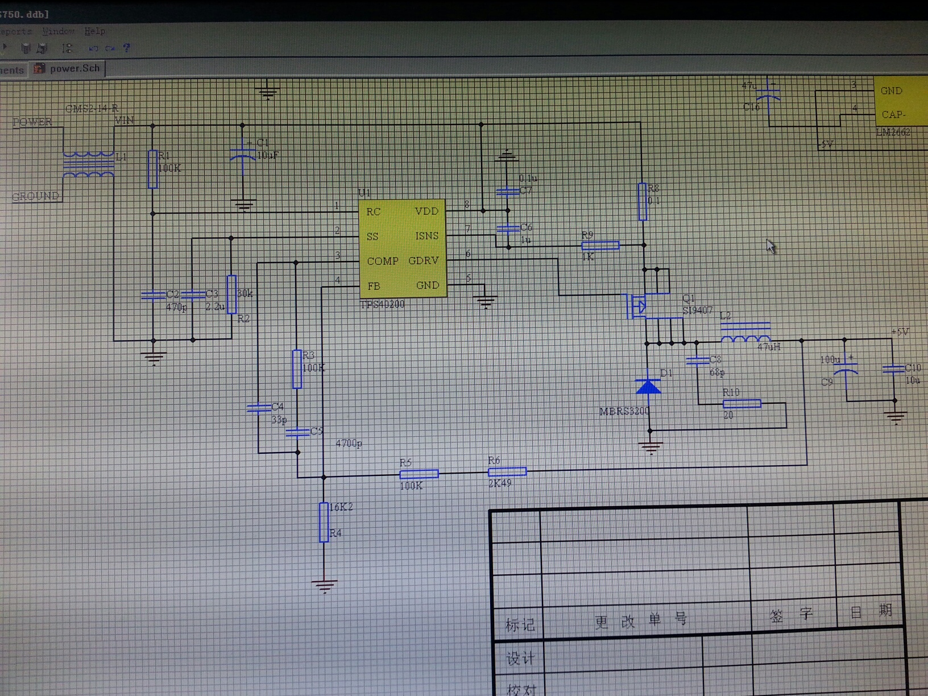Click the GDRV pin label on U1
This screenshot has width=928, height=696.
click(x=424, y=260)
